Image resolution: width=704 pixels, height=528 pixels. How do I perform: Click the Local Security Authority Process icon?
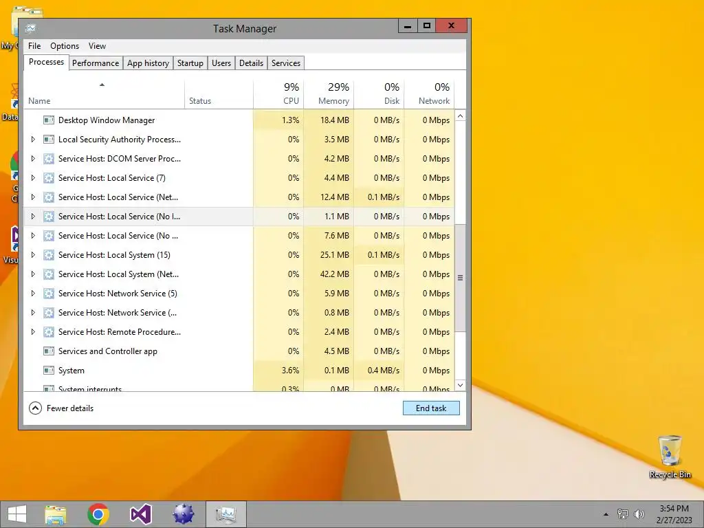49,140
